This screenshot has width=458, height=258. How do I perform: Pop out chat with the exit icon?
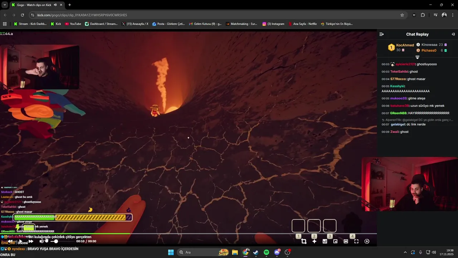(x=453, y=34)
